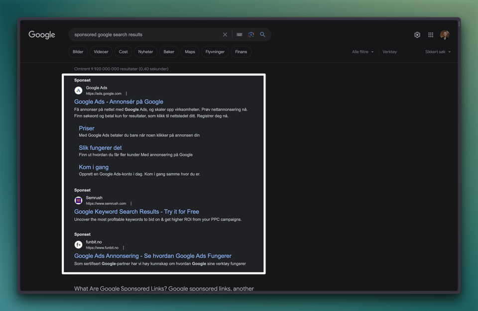
Task: Open the Google Ads - Annonsér på Google link
Action: (119, 102)
